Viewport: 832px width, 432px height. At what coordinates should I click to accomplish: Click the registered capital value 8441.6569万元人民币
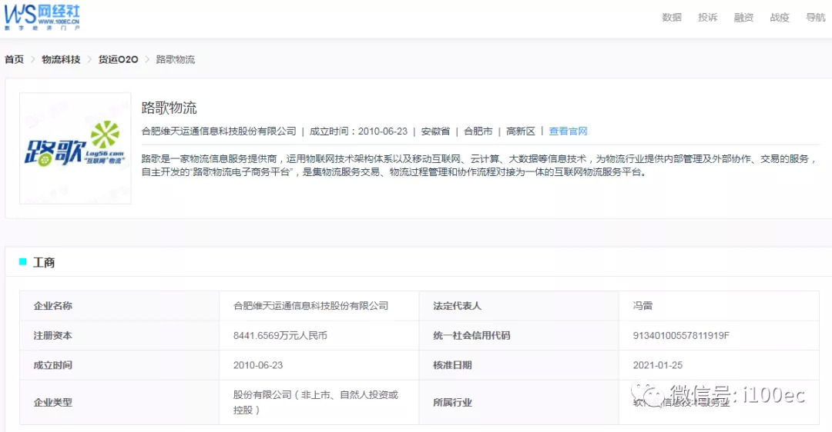[x=285, y=336]
